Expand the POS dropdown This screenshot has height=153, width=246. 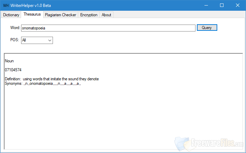[x=37, y=40]
